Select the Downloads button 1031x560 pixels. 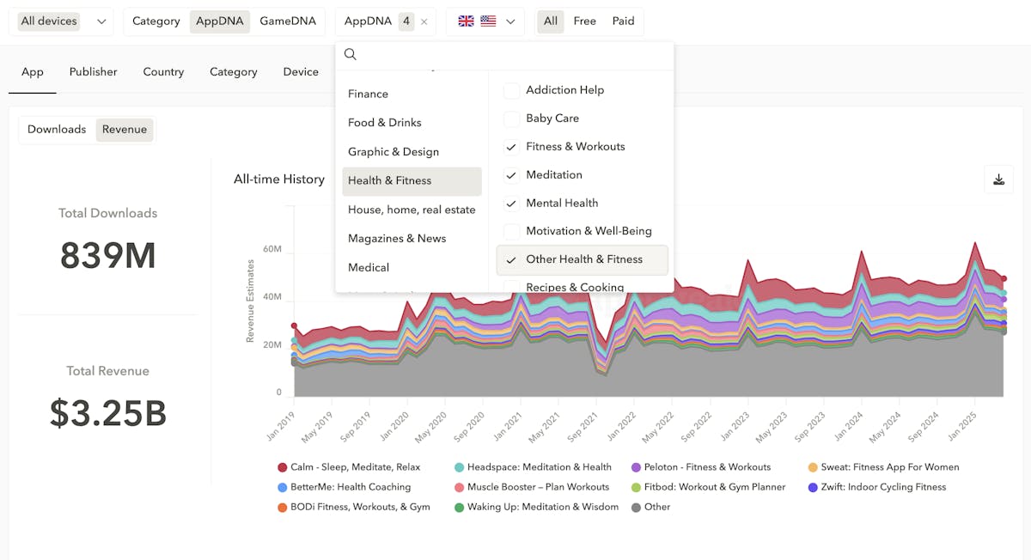click(57, 130)
